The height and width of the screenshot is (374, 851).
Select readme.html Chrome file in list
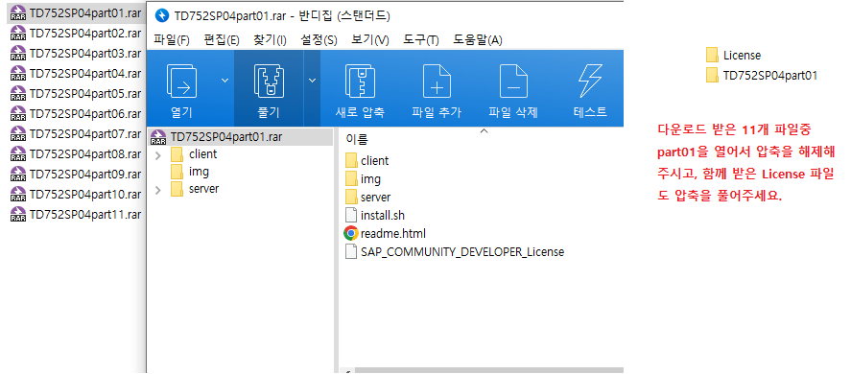[x=385, y=233]
